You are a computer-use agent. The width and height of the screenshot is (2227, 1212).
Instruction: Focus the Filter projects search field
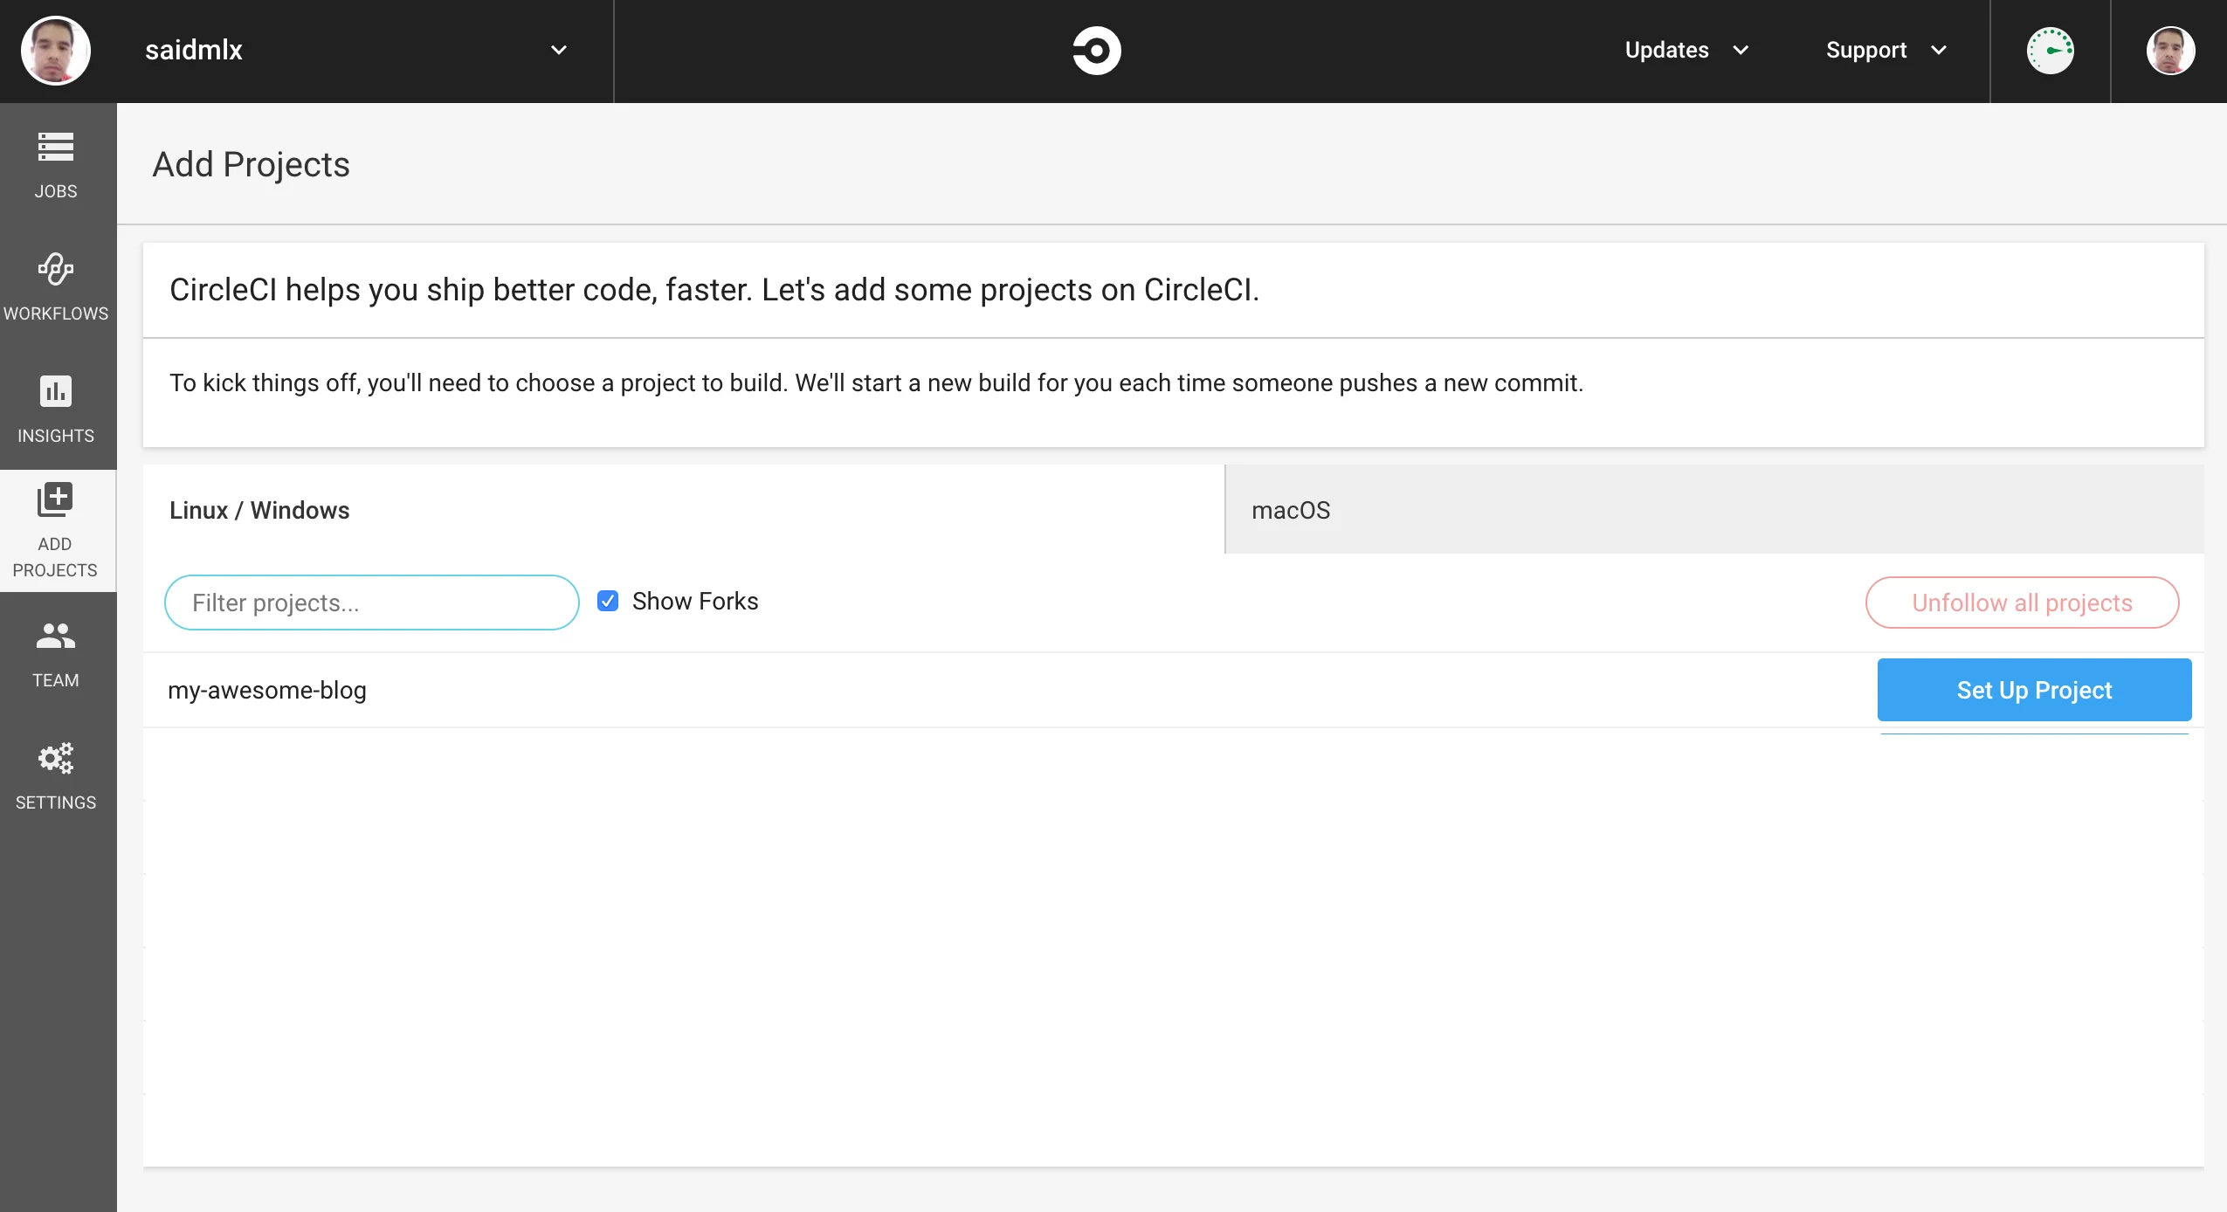(372, 603)
